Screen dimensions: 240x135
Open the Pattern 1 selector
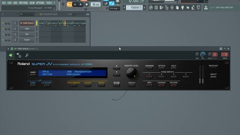pos(134,7)
